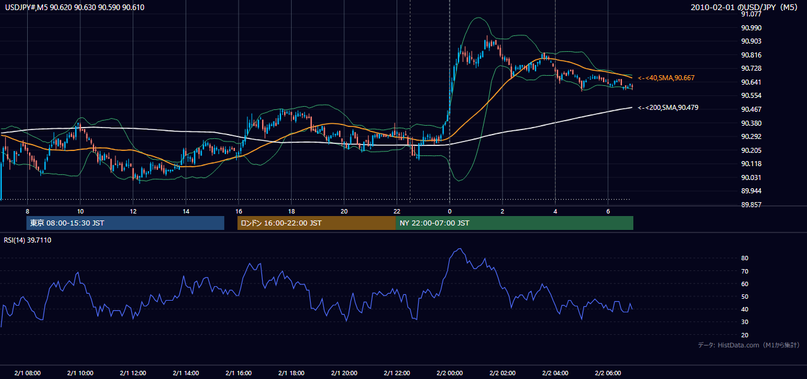This screenshot has height=379, width=807.
Task: Click the 2/1 16:00 date label
Action: point(238,373)
